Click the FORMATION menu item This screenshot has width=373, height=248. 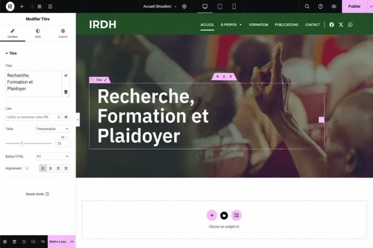coord(258,25)
